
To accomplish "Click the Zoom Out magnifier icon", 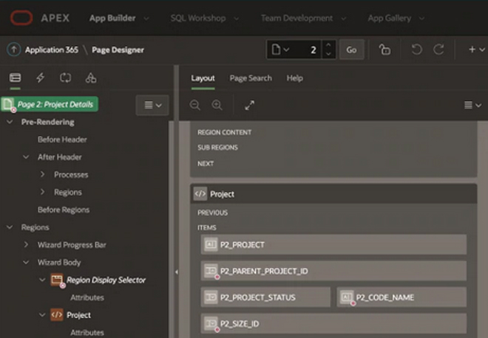I will tap(195, 105).
